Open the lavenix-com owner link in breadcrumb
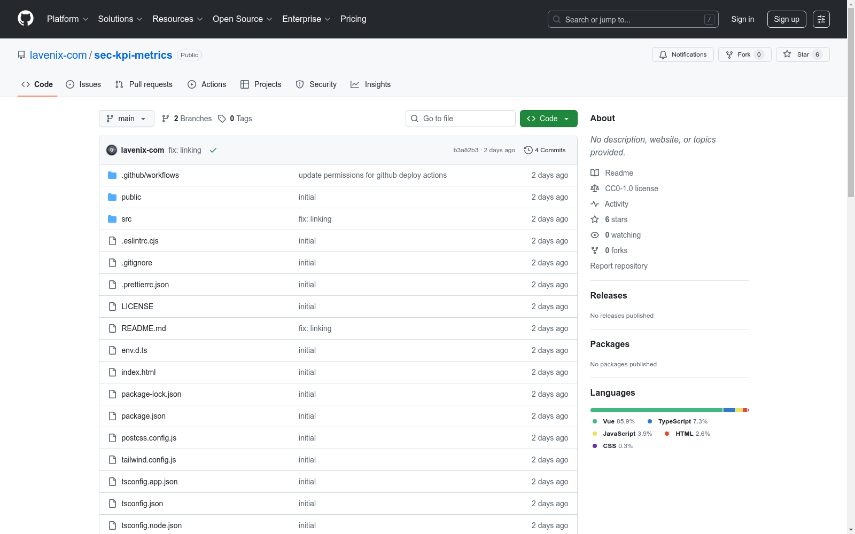 click(x=58, y=55)
